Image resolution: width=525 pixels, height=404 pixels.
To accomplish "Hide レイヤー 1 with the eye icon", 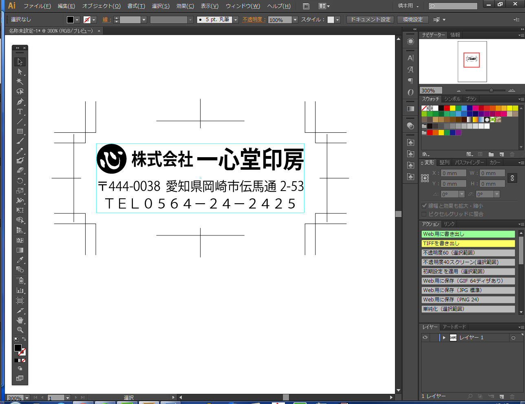I will 425,338.
